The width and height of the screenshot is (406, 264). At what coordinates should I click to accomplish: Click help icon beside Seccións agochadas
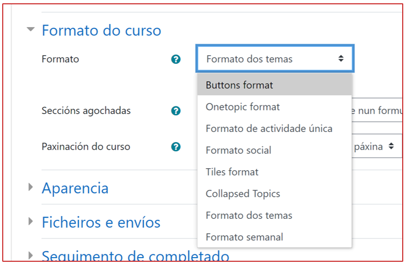[x=176, y=111]
